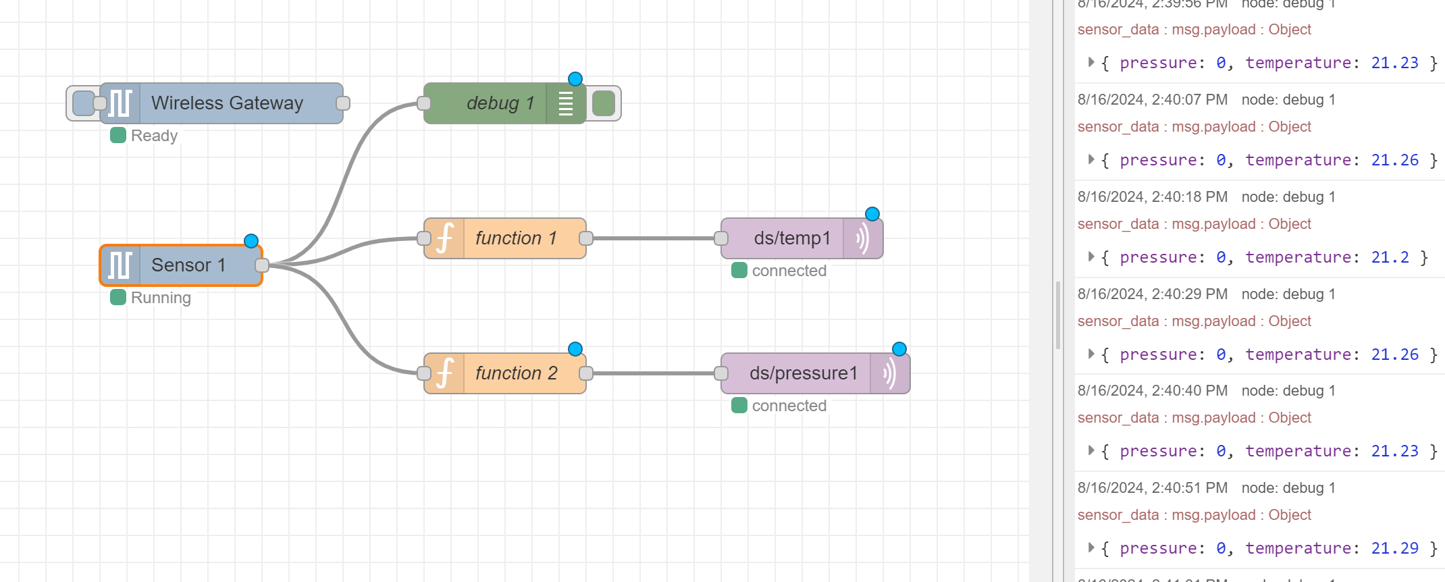Click the sidebar separator drag handle
This screenshot has width=1445, height=582.
pos(1058,314)
